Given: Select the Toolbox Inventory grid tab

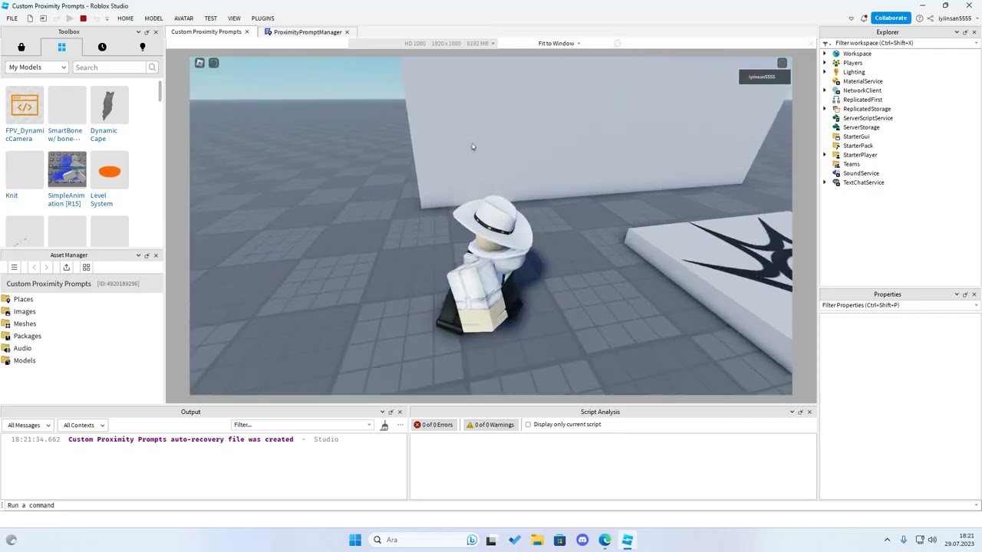Looking at the screenshot, I should (61, 48).
